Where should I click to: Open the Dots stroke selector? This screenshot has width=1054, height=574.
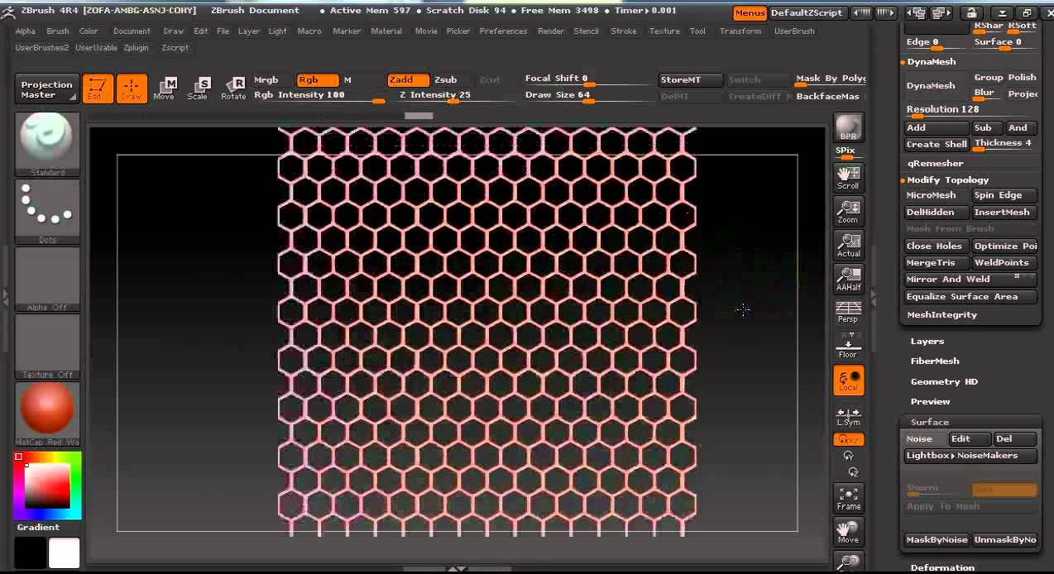point(47,212)
